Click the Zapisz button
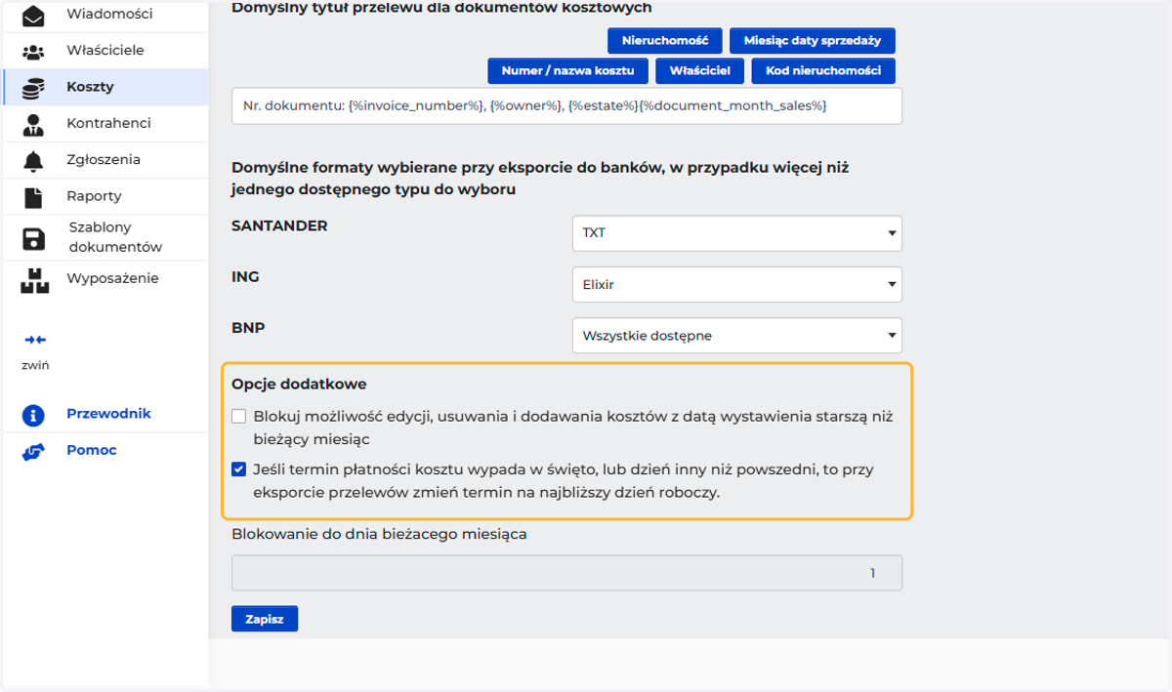Image resolution: width=1172 pixels, height=692 pixels. point(265,619)
